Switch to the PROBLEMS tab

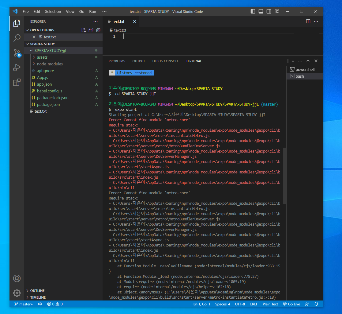(x=117, y=61)
